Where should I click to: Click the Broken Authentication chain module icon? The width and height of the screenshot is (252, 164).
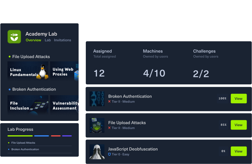(x=97, y=99)
